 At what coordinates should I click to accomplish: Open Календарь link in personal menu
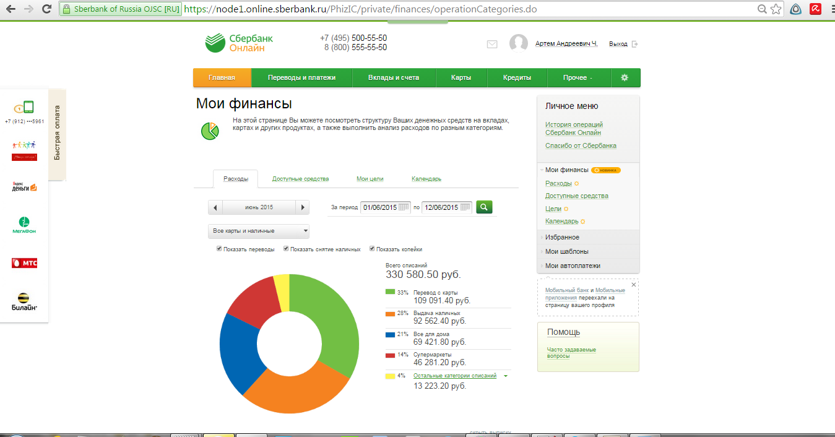[x=562, y=221]
